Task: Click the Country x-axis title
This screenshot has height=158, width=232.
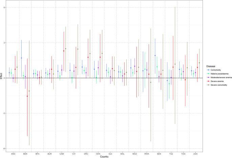Action: point(104,157)
